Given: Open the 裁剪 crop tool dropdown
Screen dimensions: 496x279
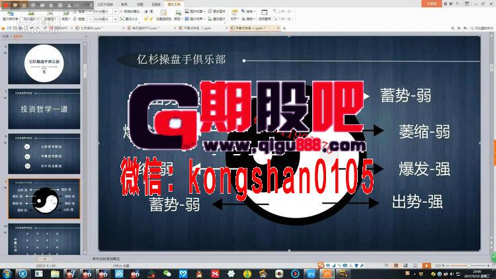Looking at the screenshot, I should click(65, 15).
